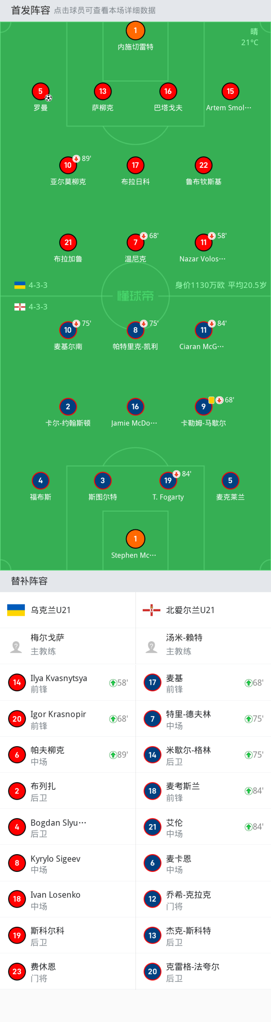Select 亚尔莫柳克 number 10 red badge

(x=68, y=166)
